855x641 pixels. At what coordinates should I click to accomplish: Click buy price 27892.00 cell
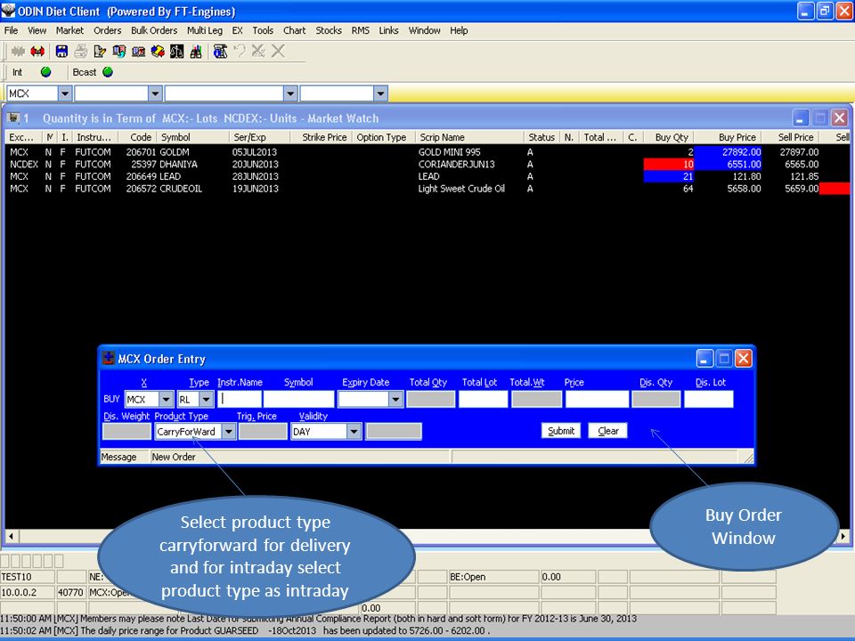coord(728,152)
